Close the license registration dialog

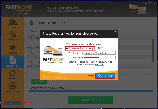(115, 32)
